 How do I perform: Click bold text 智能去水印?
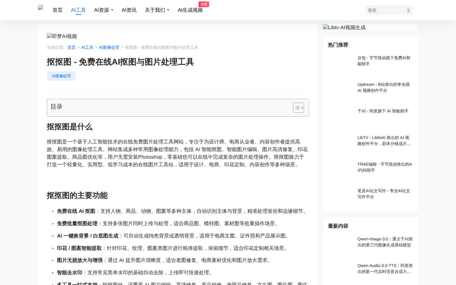(x=70, y=273)
